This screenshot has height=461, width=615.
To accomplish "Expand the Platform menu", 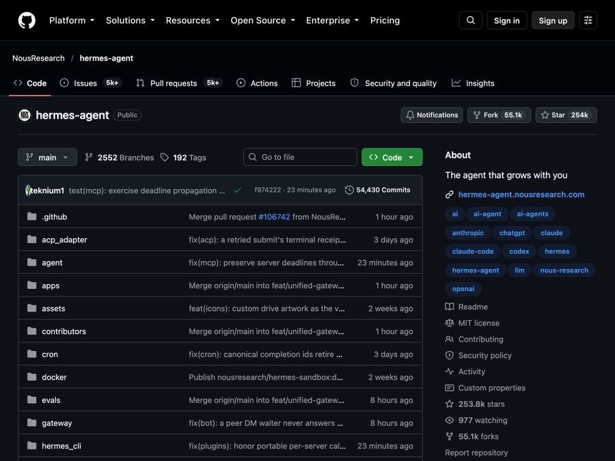I will (x=72, y=20).
